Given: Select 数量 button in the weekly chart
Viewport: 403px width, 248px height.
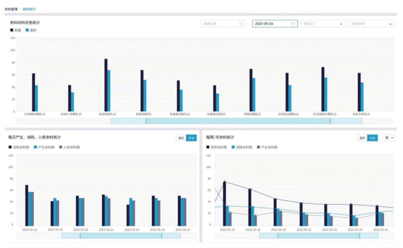Looking at the screenshot, I should tap(373, 138).
